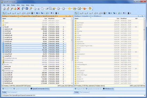
Task: Click the right panel vertical scrollbar thumb
Action: pos(144,30)
